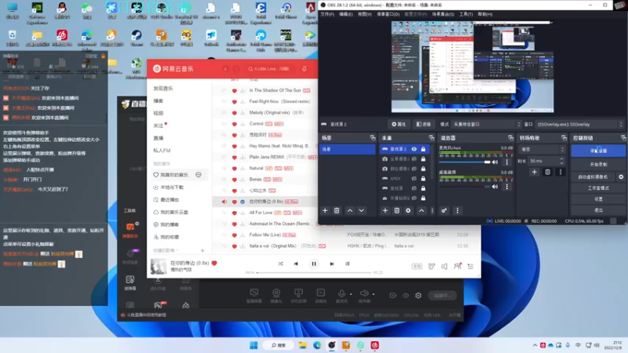Image resolution: width=628 pixels, height=353 pixels.
Task: Show hidden system tray icons chevron
Action: [535, 345]
